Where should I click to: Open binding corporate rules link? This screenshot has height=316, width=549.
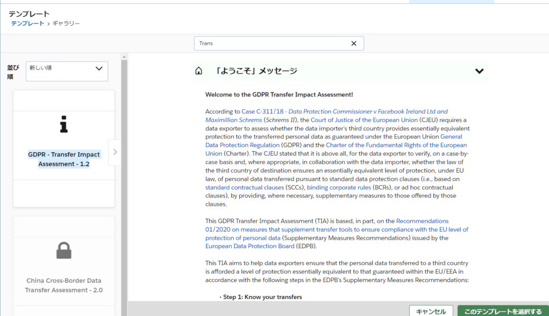pos(339,188)
